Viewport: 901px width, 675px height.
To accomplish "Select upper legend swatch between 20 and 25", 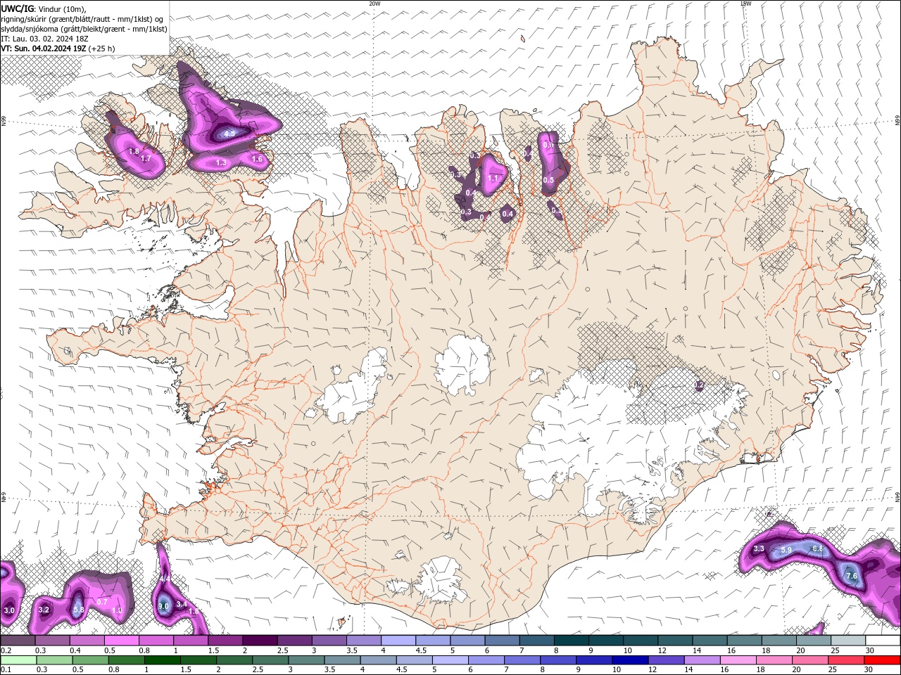I will pyautogui.click(x=814, y=641).
